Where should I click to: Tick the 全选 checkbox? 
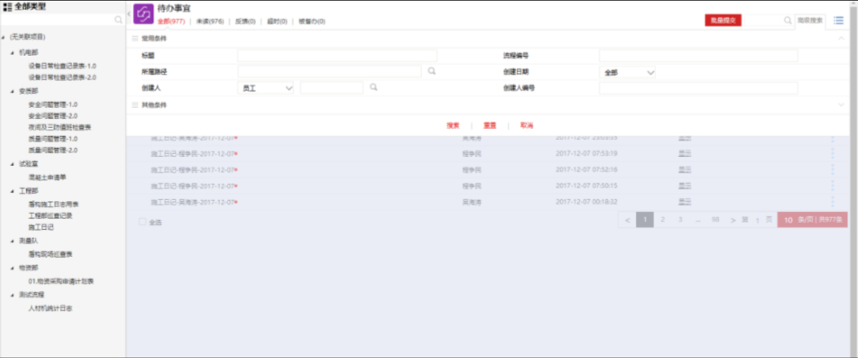point(142,222)
